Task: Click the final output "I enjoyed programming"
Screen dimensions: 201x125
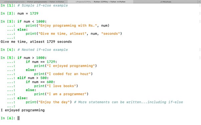Action: pyautogui.click(x=23, y=110)
